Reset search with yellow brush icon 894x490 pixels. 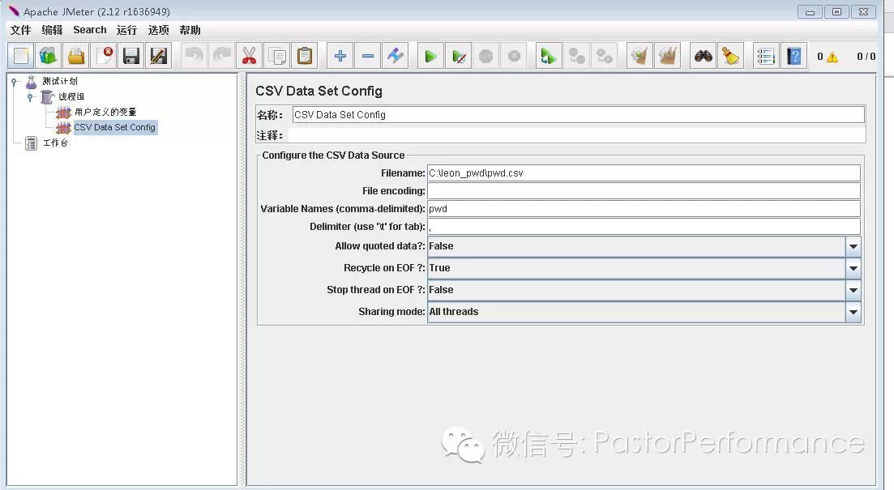click(x=730, y=56)
